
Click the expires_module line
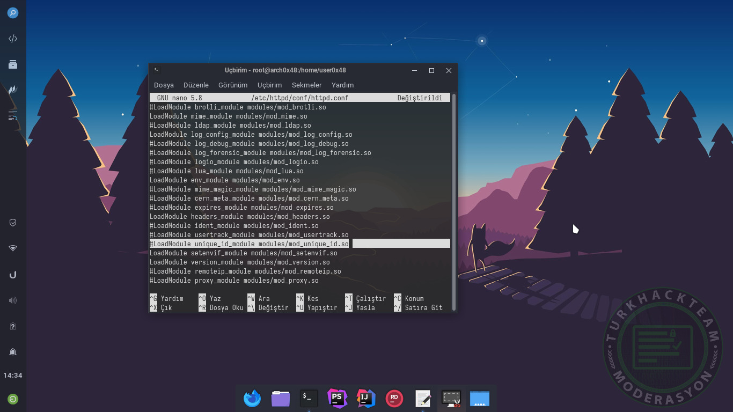click(x=241, y=207)
